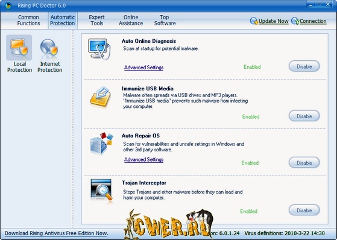337x240 pixels.
Task: Click the Update Now globe icon
Action: pyautogui.click(x=254, y=21)
